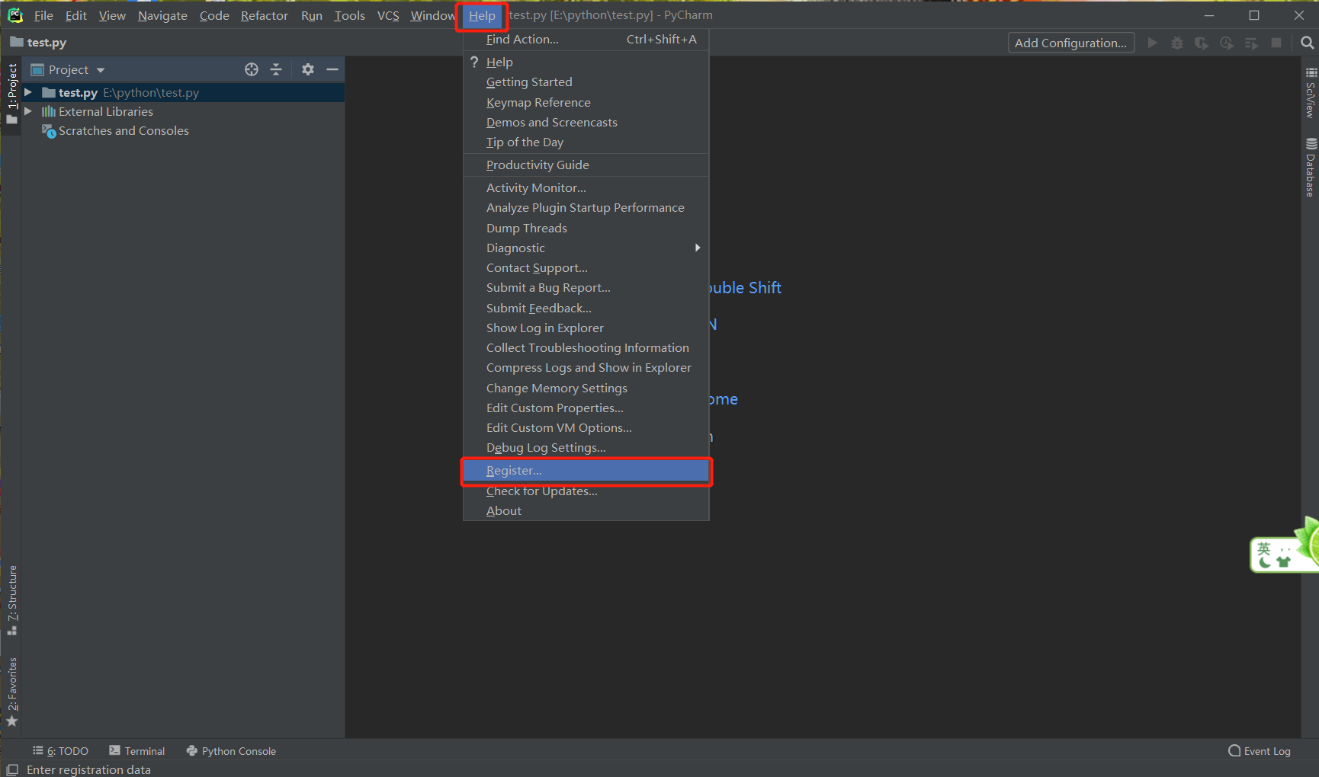Click the Run play icon
Viewport: 1319px width, 777px height.
pos(1153,43)
